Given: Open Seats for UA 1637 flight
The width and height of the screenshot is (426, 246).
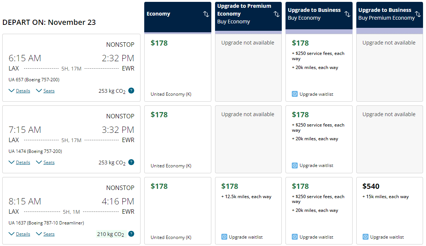Looking at the screenshot, I should pyautogui.click(x=45, y=234).
